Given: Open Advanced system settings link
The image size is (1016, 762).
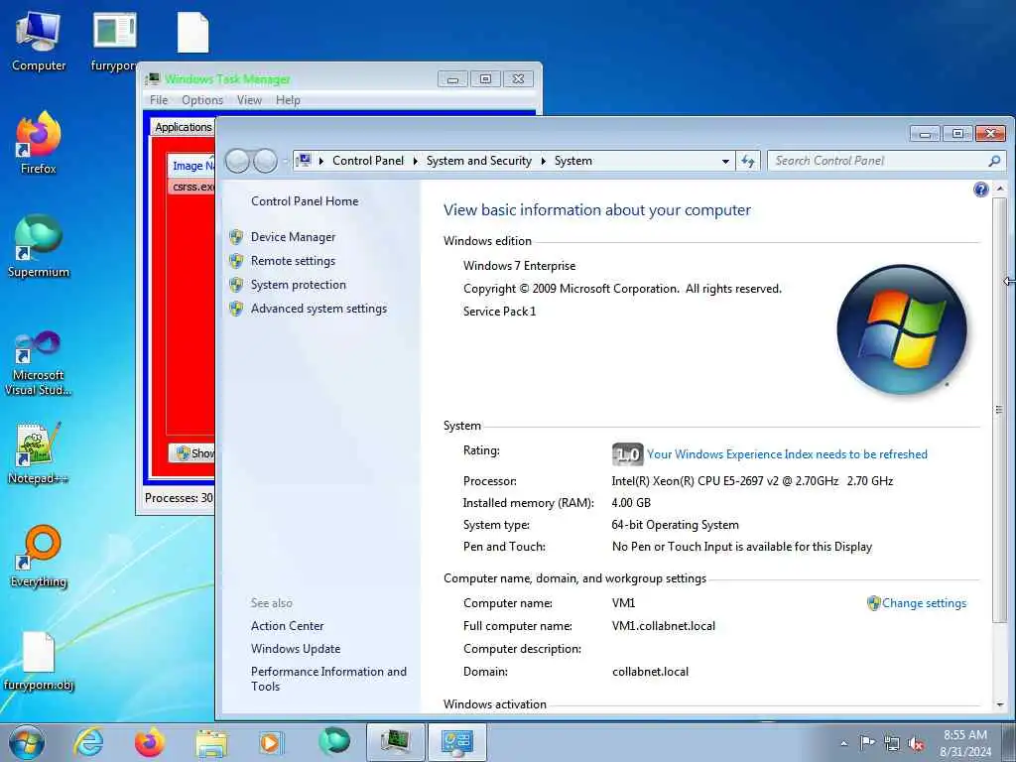Looking at the screenshot, I should click(318, 310).
